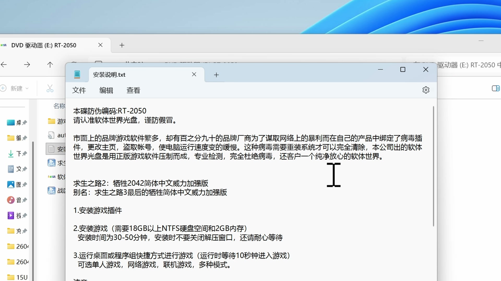This screenshot has width=501, height=281.
Task: Open Notepad settings gear icon
Action: (x=426, y=90)
